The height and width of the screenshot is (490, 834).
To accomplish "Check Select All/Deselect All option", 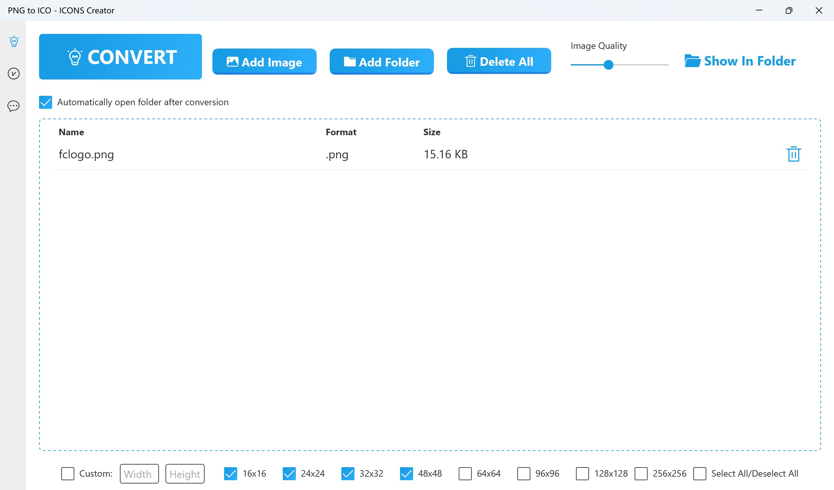I will pos(700,474).
